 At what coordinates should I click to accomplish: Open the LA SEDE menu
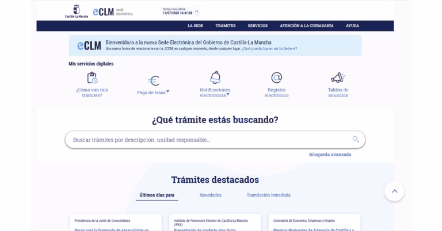(x=195, y=26)
